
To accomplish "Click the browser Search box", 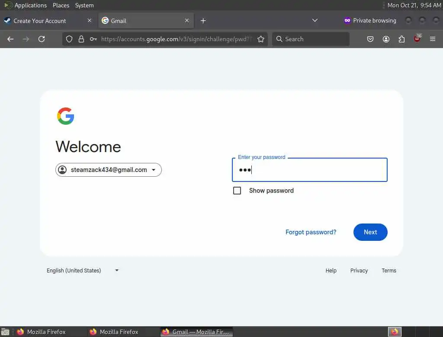I will point(311,39).
